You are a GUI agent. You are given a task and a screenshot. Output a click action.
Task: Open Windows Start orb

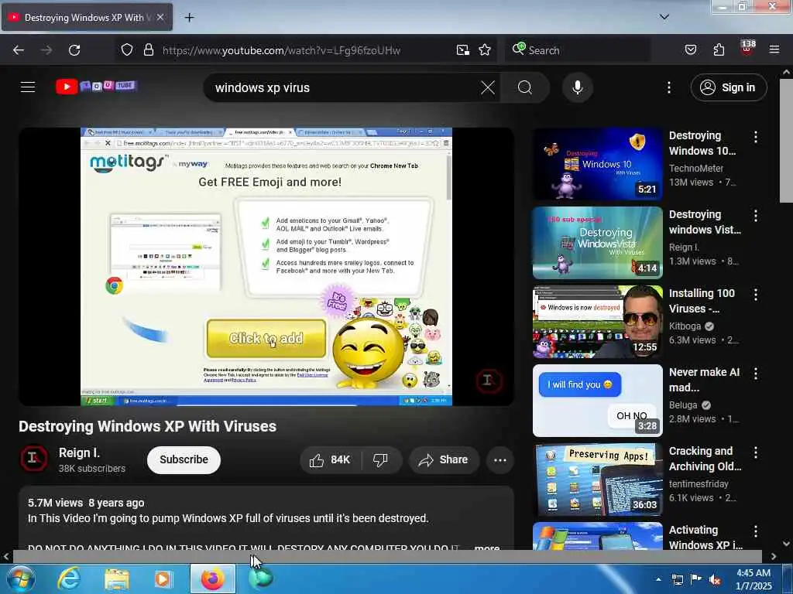(x=21, y=579)
